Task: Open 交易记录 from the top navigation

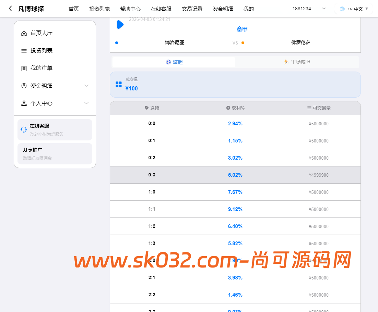Action: 192,9
